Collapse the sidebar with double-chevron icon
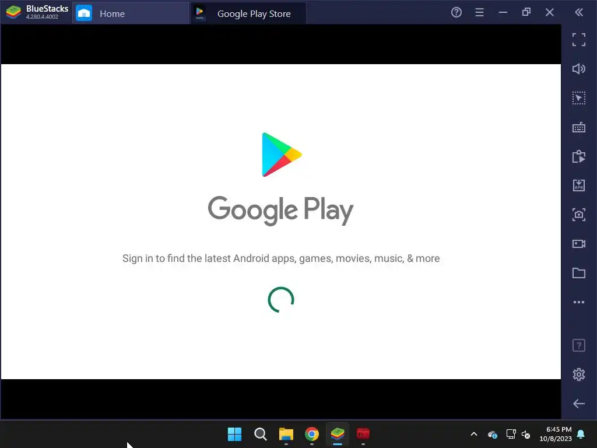The height and width of the screenshot is (448, 597). click(579, 13)
